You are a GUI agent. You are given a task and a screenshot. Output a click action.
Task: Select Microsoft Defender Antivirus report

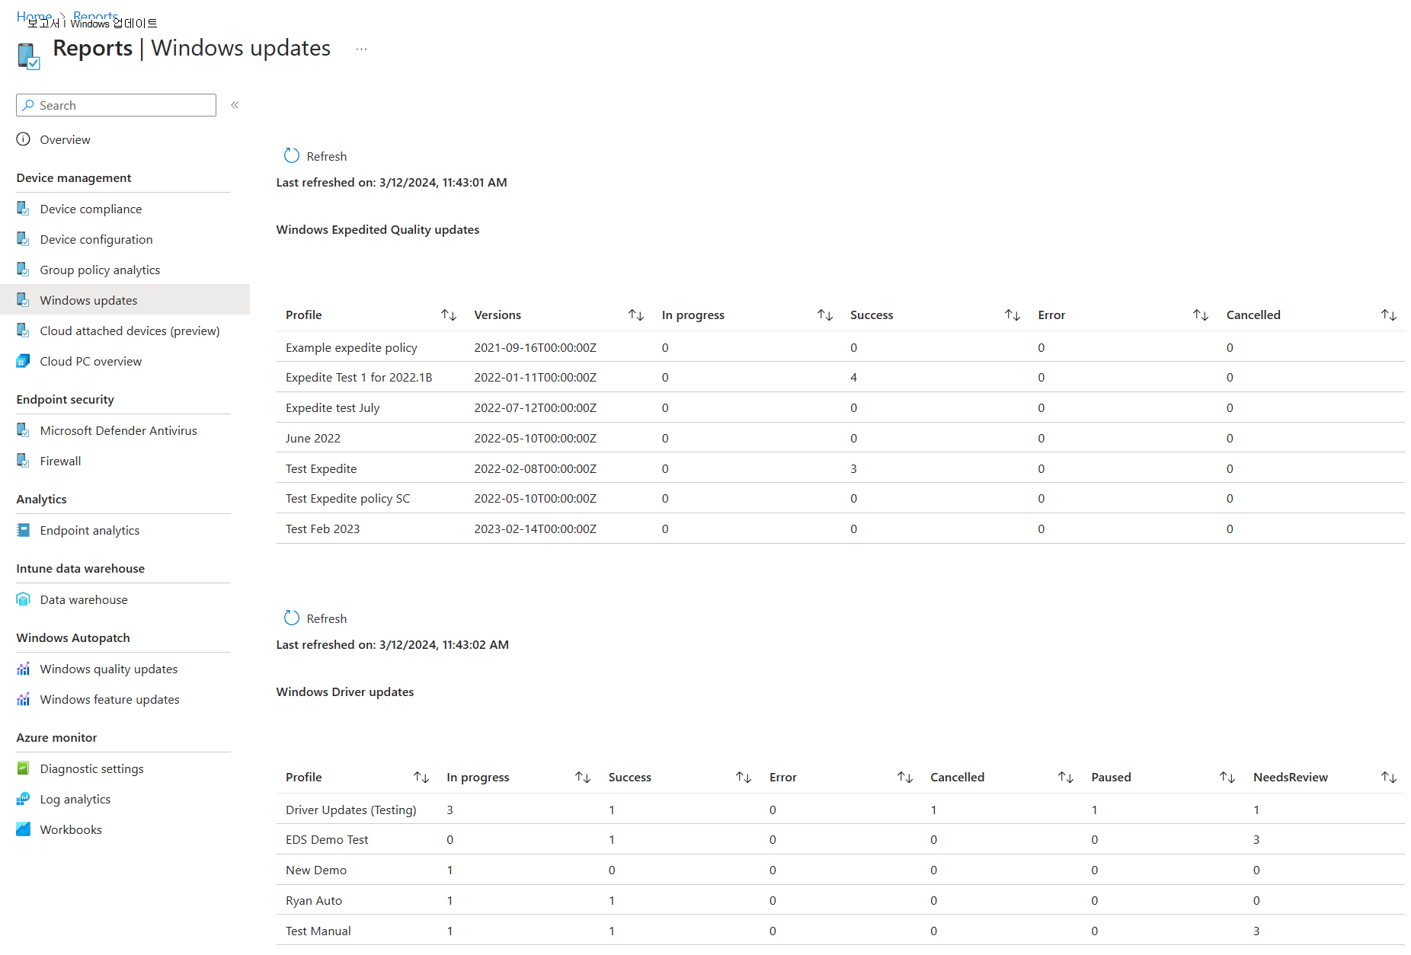point(118,430)
